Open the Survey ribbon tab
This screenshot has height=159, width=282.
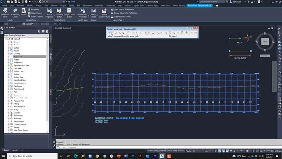[x=71, y=6]
